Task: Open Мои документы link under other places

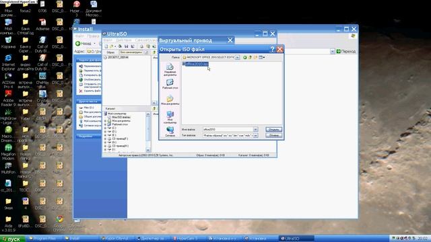Action: tap(90, 112)
